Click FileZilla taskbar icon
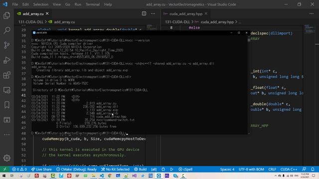The image size is (319, 179). [36, 176]
